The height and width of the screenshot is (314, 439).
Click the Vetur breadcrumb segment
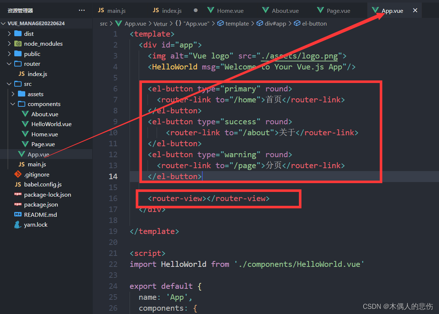pyautogui.click(x=161, y=23)
